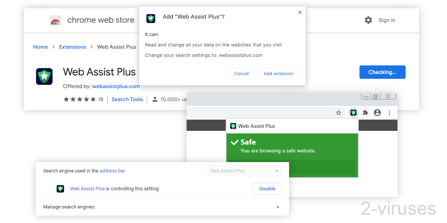This screenshot has height=223, width=447.
Task: Open the search engine dropdown showing Web Assist Plus
Action: point(244,171)
